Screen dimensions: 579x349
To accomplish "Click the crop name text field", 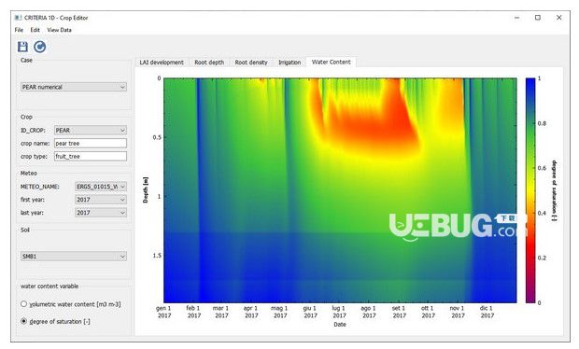I will (x=91, y=143).
